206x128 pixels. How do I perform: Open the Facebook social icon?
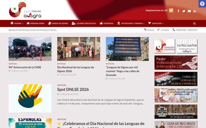pyautogui.click(x=178, y=11)
